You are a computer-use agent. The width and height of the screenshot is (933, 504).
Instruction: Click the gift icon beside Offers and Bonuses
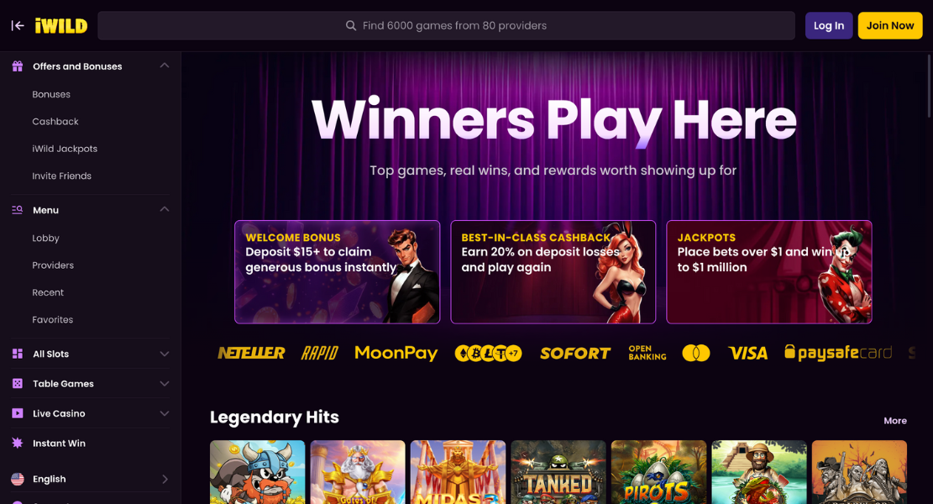pyautogui.click(x=18, y=66)
